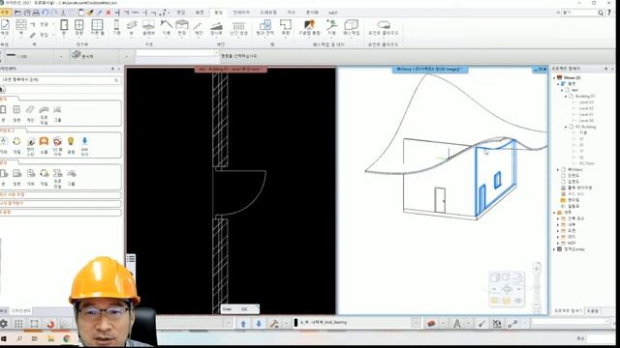Expand the 내 즐겨찾기 section in design center
The width and height of the screenshot is (620, 348).
click(60, 203)
